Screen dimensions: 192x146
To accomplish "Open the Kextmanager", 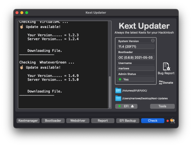I will click(28, 121).
